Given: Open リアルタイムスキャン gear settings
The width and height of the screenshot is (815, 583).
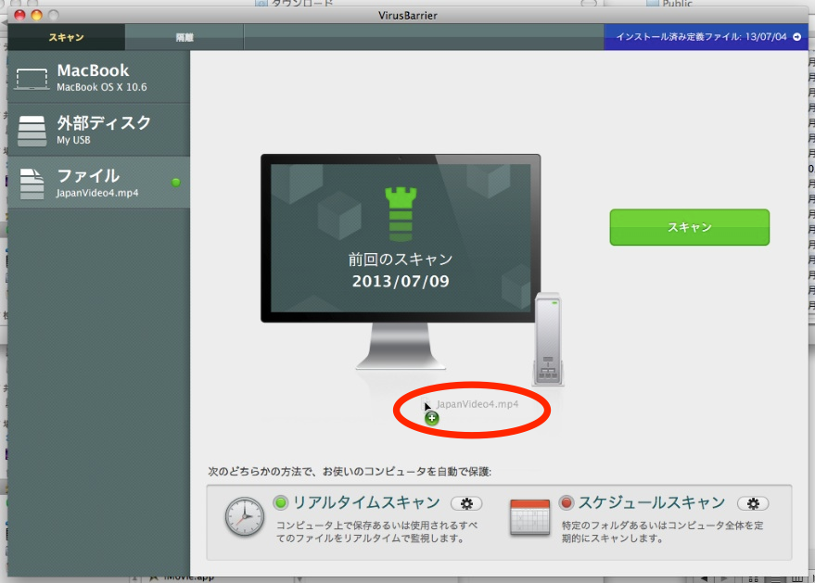Looking at the screenshot, I should pos(466,503).
